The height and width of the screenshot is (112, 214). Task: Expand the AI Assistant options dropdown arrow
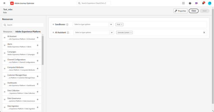tap(112, 32)
